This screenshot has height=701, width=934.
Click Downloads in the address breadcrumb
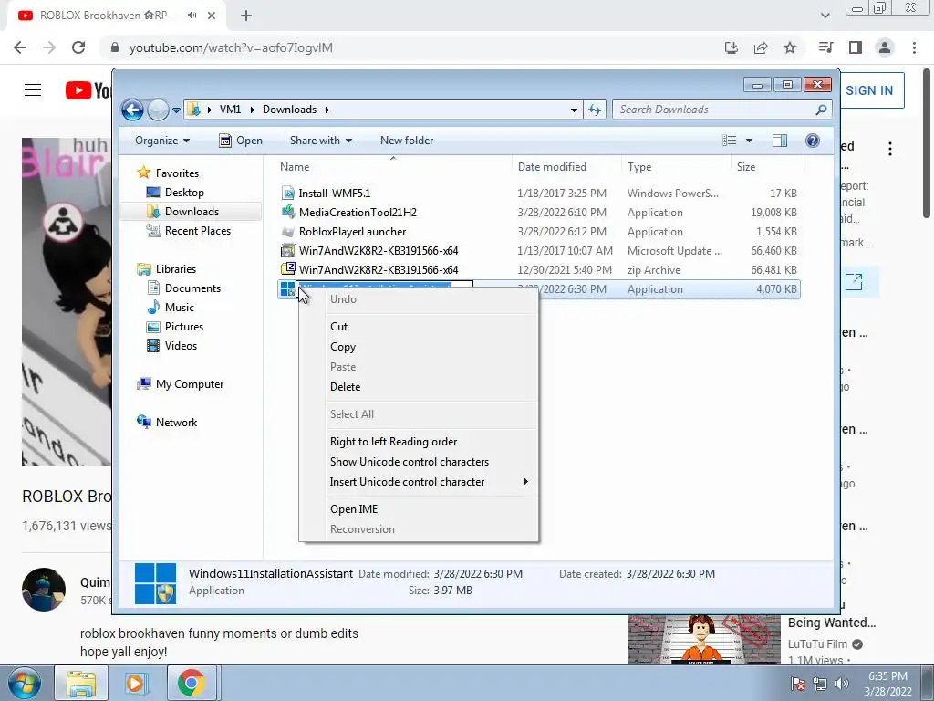coord(289,110)
